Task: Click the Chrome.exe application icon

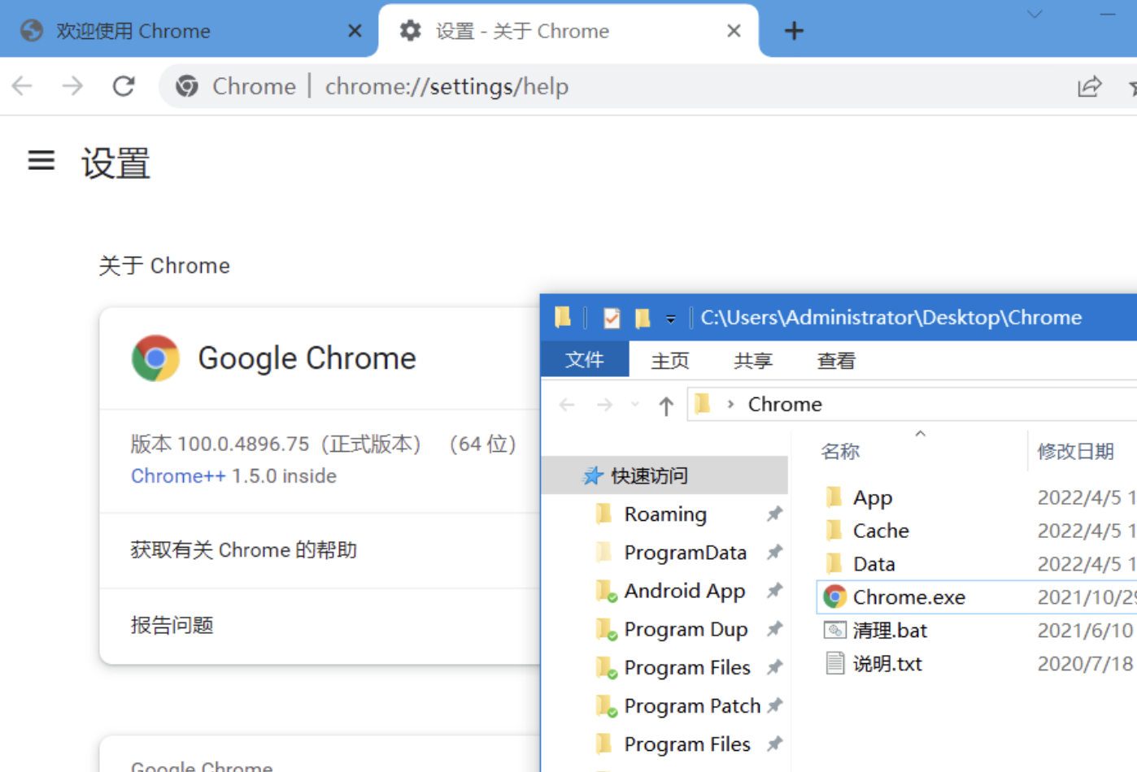Action: (x=834, y=596)
